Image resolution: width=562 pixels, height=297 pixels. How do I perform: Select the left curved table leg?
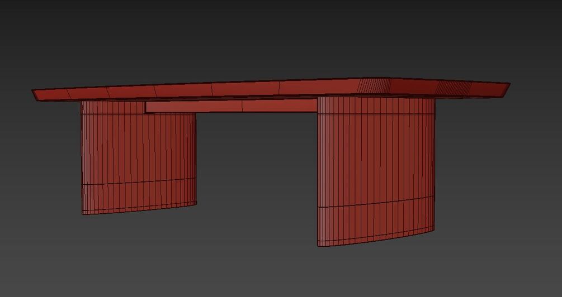click(x=138, y=157)
